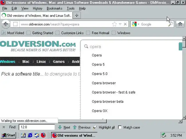Open the View menu

25,8
